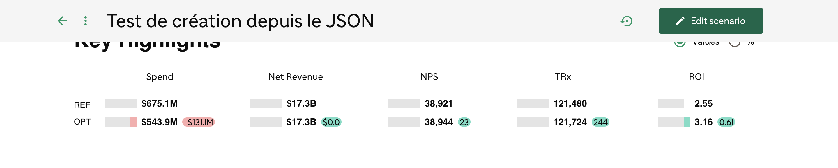838x168 pixels.
Task: Click the Edit scenario button
Action: (x=711, y=21)
